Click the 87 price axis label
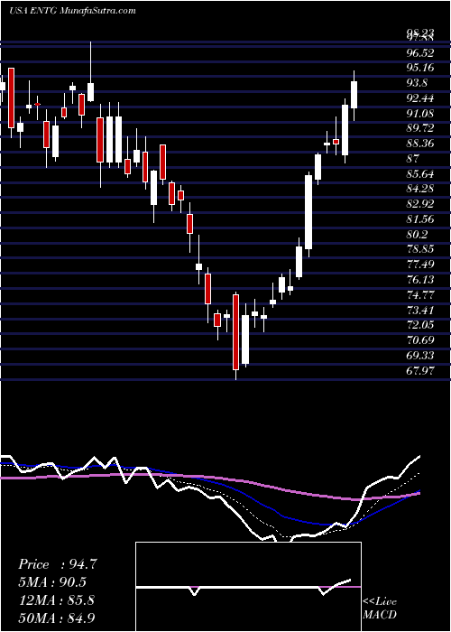The image size is (451, 632). pos(413,158)
